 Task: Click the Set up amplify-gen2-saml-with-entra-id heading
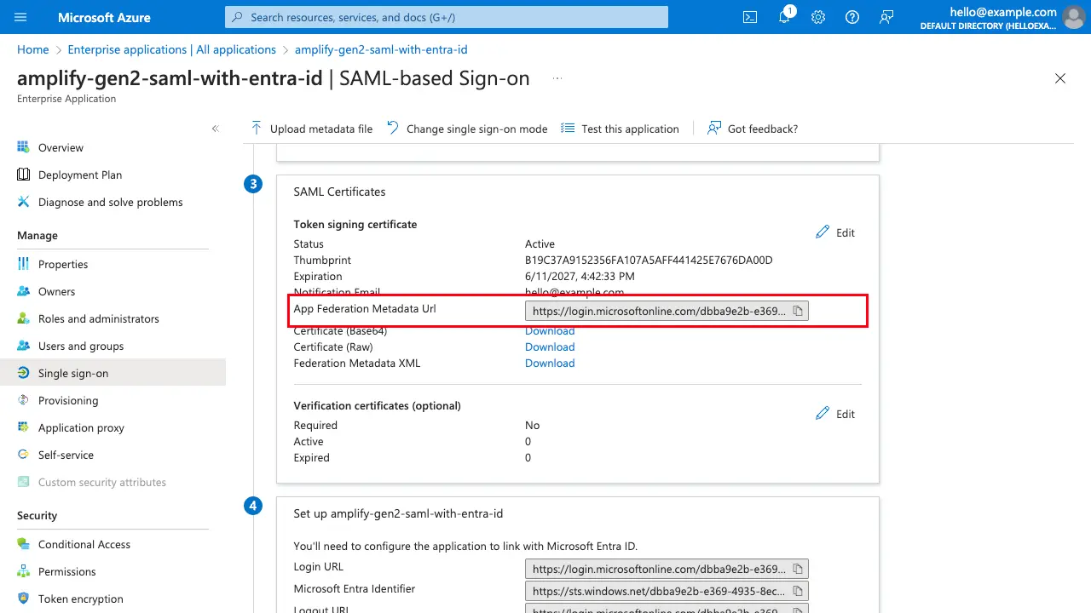[398, 513]
